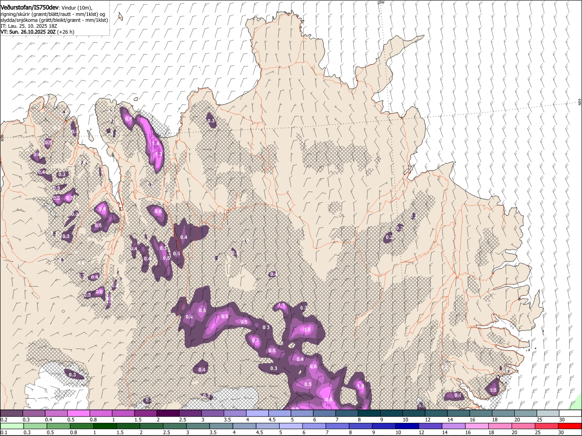Click the 'Vindur (10m)' label in header
This screenshot has height=436, width=582.
pos(77,8)
